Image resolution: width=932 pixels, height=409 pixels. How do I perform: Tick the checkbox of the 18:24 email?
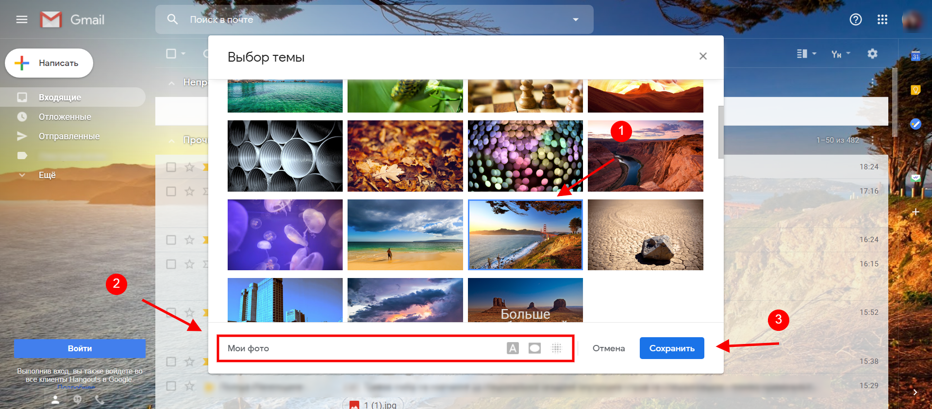[171, 167]
